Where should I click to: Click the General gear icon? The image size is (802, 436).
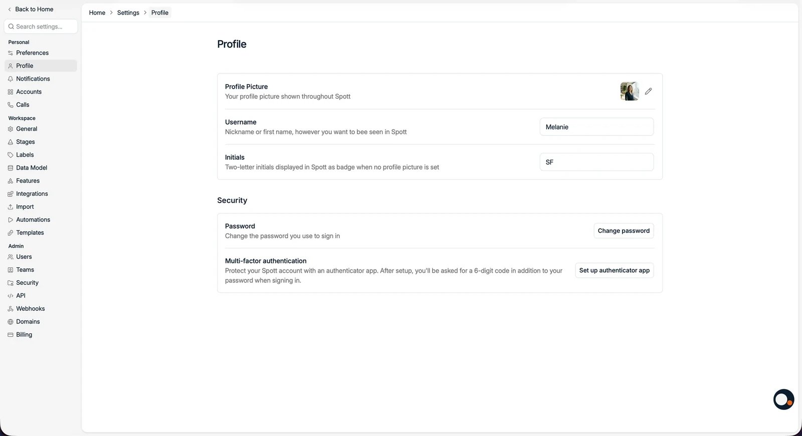coord(11,129)
